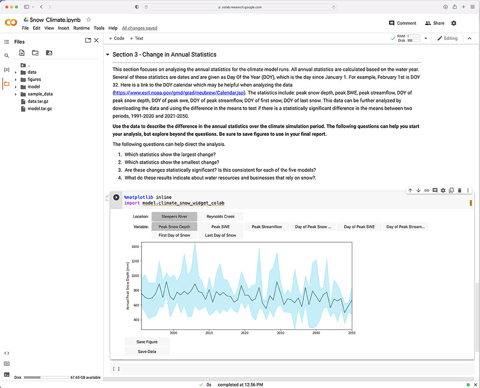Select Last Day of Snow variable

click(220, 235)
